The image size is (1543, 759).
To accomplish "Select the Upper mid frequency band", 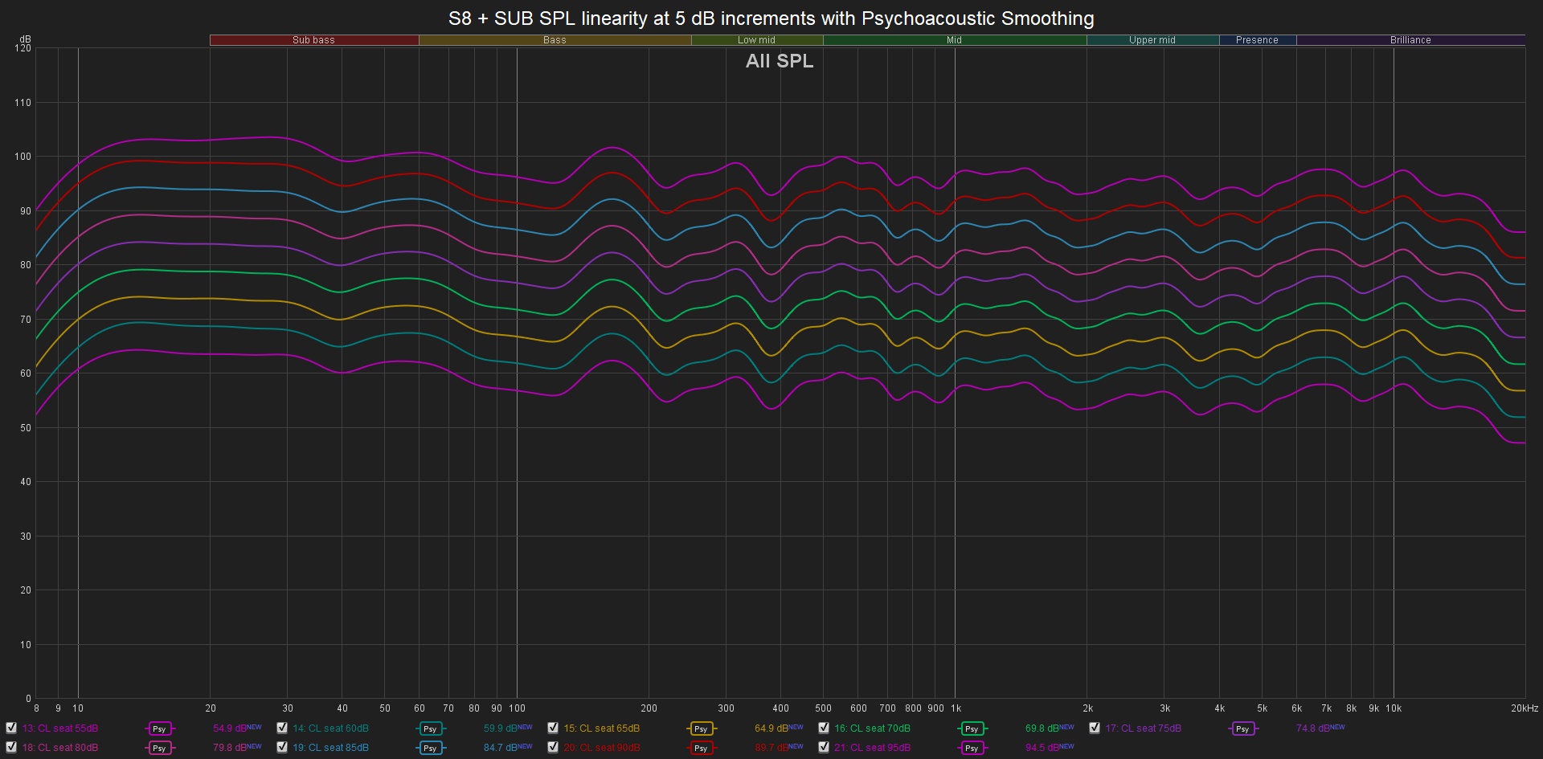I will point(1152,40).
